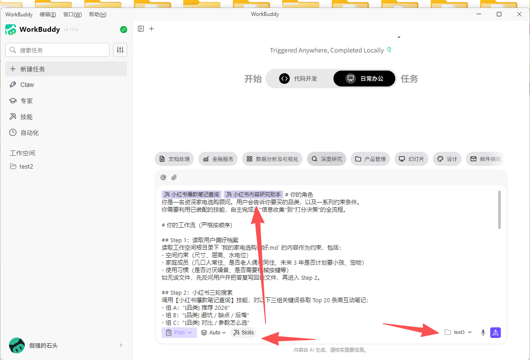The image size is (530, 360).
Task: Click '## Step 1：读取用户偏好档案' line
Action: (201, 240)
